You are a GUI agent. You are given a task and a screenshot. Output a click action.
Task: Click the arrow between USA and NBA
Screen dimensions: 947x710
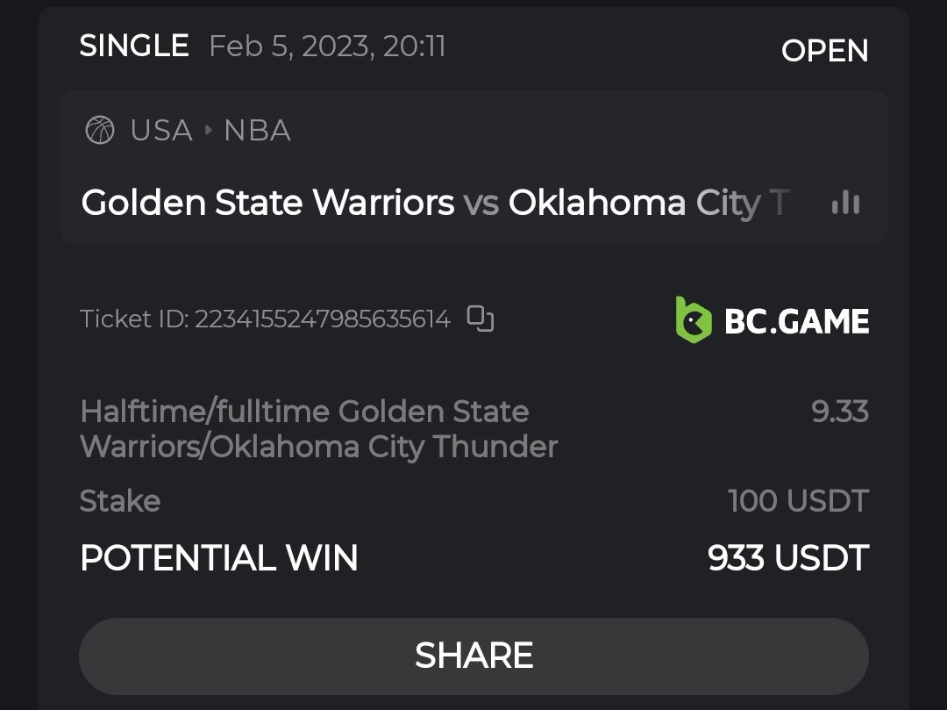pyautogui.click(x=209, y=131)
